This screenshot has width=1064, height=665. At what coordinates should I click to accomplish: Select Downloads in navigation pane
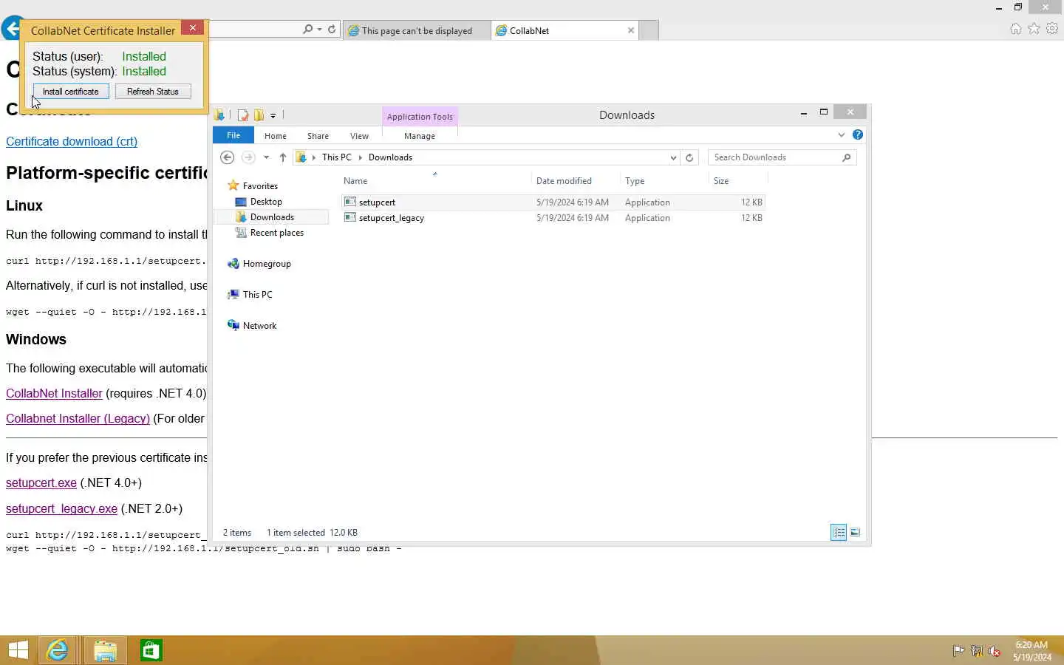(x=272, y=217)
